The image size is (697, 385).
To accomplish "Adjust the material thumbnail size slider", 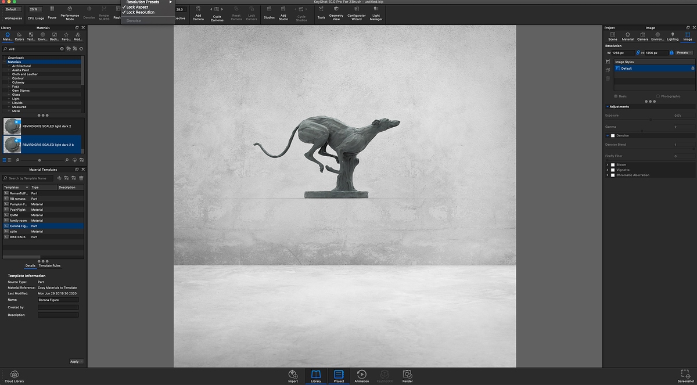I will tap(39, 160).
